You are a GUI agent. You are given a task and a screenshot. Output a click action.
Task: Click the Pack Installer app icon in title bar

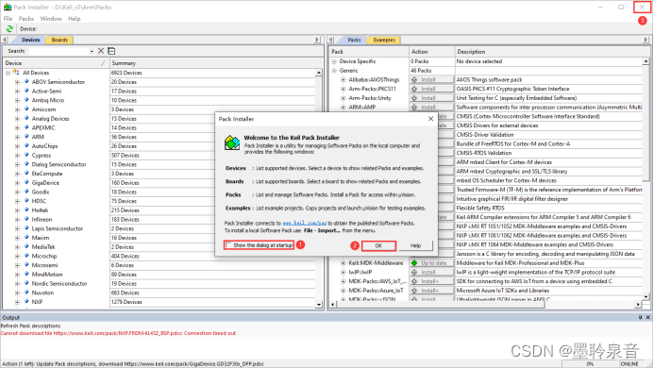tap(8, 8)
